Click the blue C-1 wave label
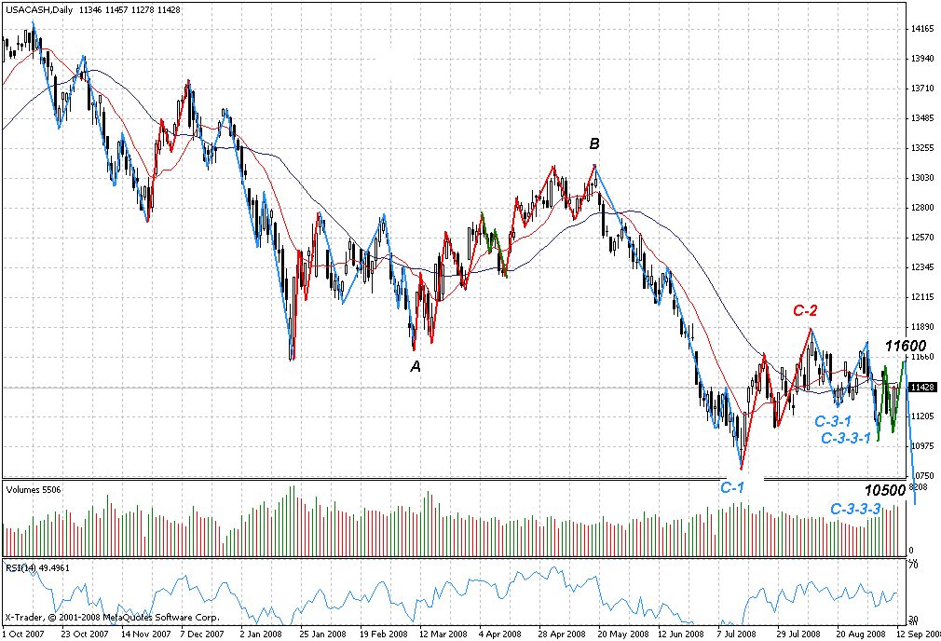 732,487
